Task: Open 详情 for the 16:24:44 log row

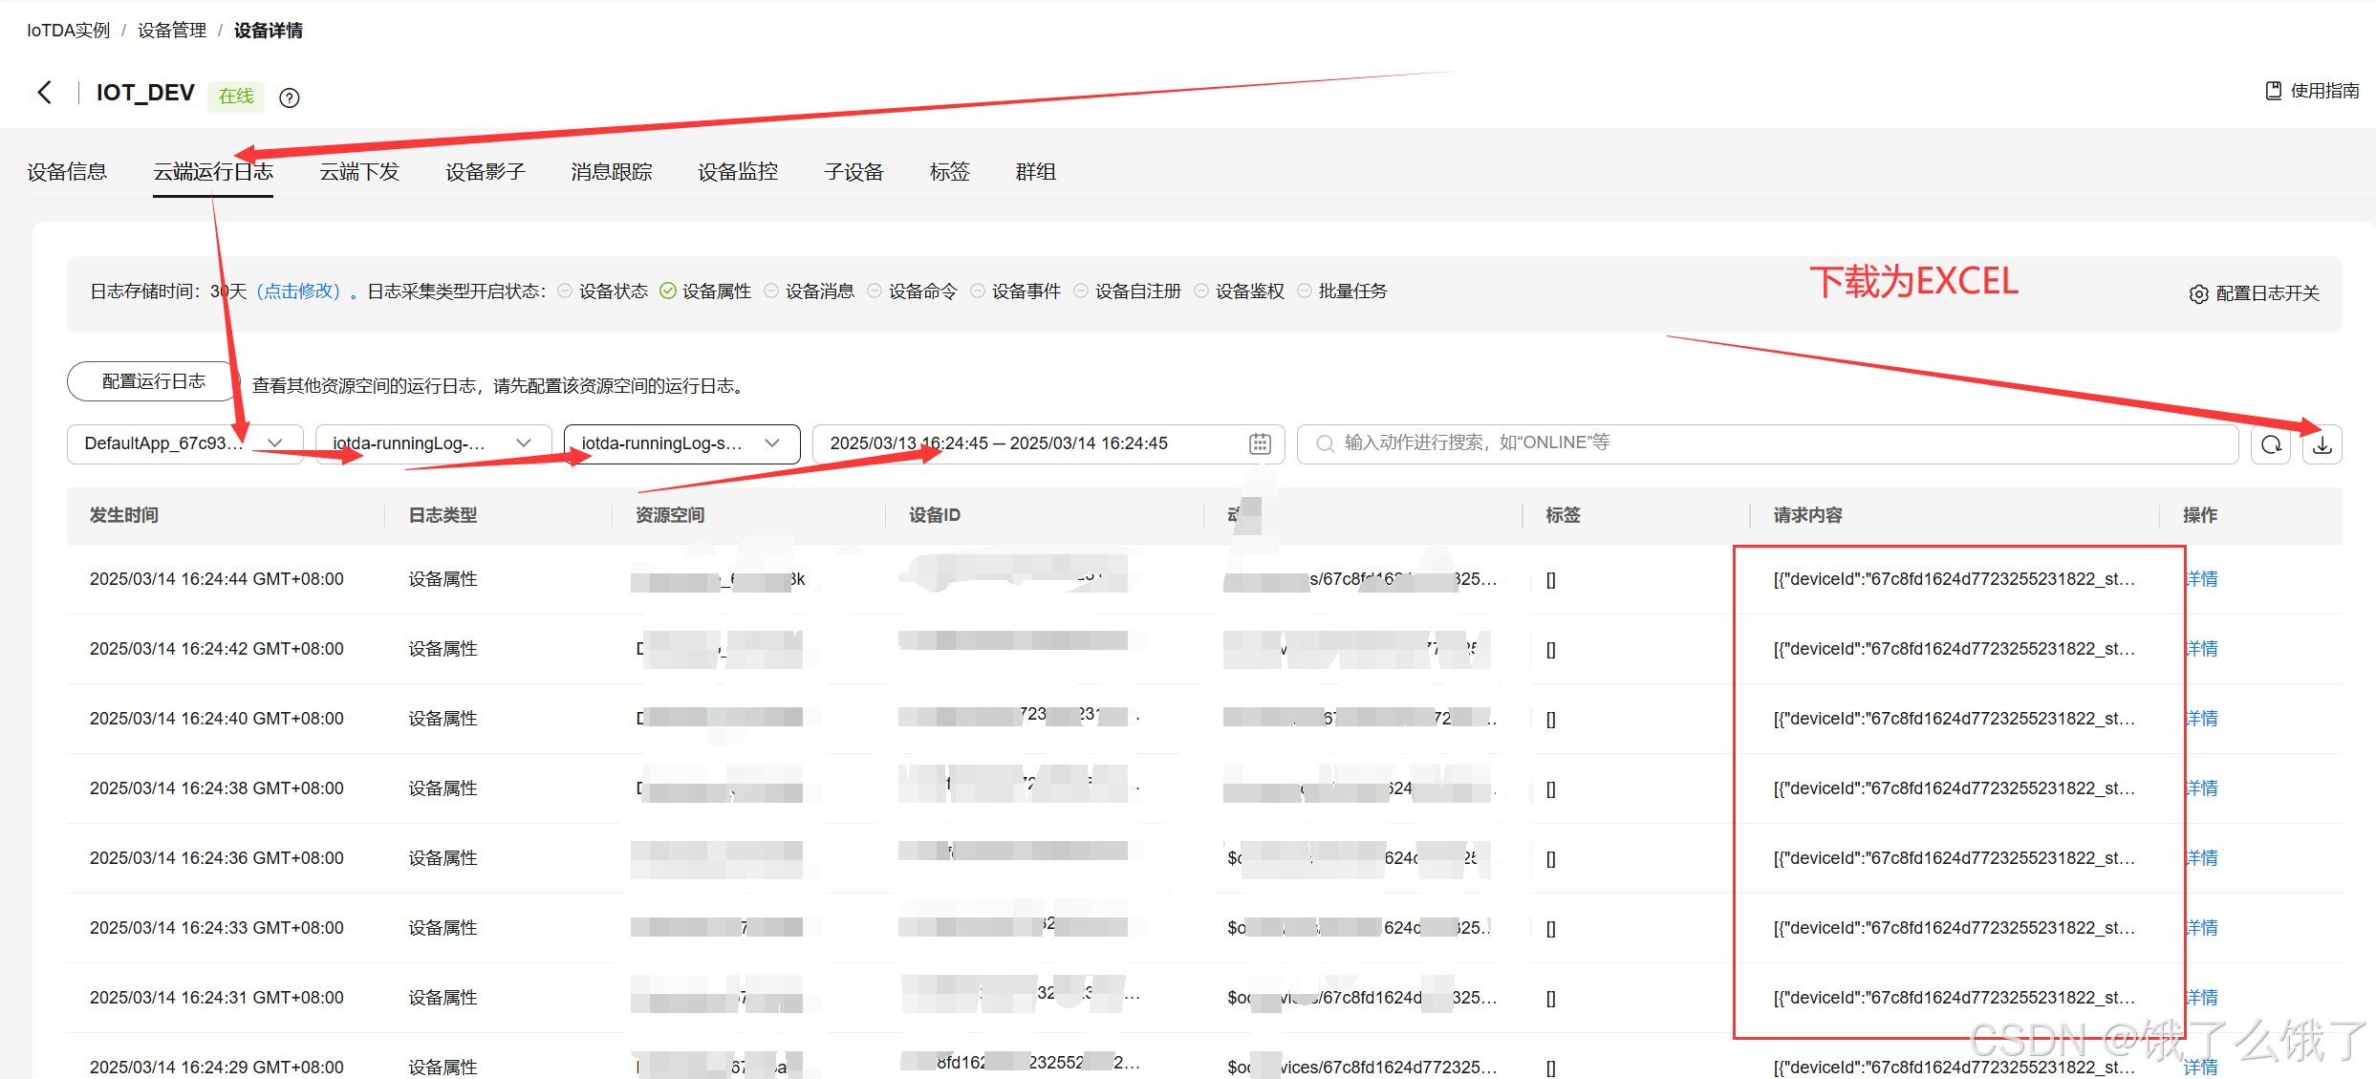Action: point(2201,579)
